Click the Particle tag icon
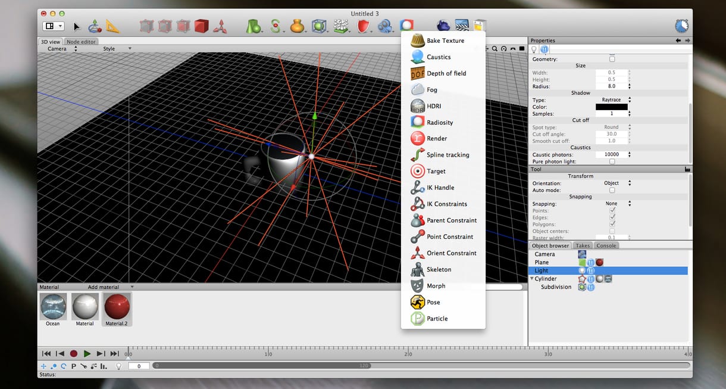Image resolution: width=726 pixels, height=389 pixels. pyautogui.click(x=417, y=319)
